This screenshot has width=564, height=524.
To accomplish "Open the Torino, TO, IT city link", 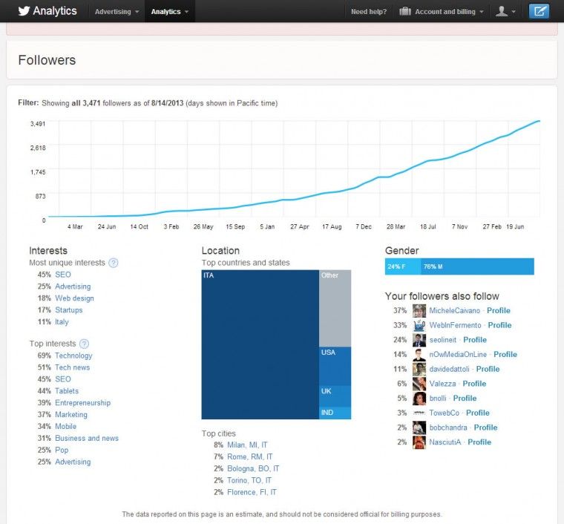I will click(x=249, y=481).
